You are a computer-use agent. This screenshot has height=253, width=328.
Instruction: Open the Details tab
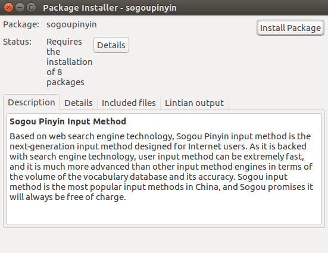coord(79,103)
